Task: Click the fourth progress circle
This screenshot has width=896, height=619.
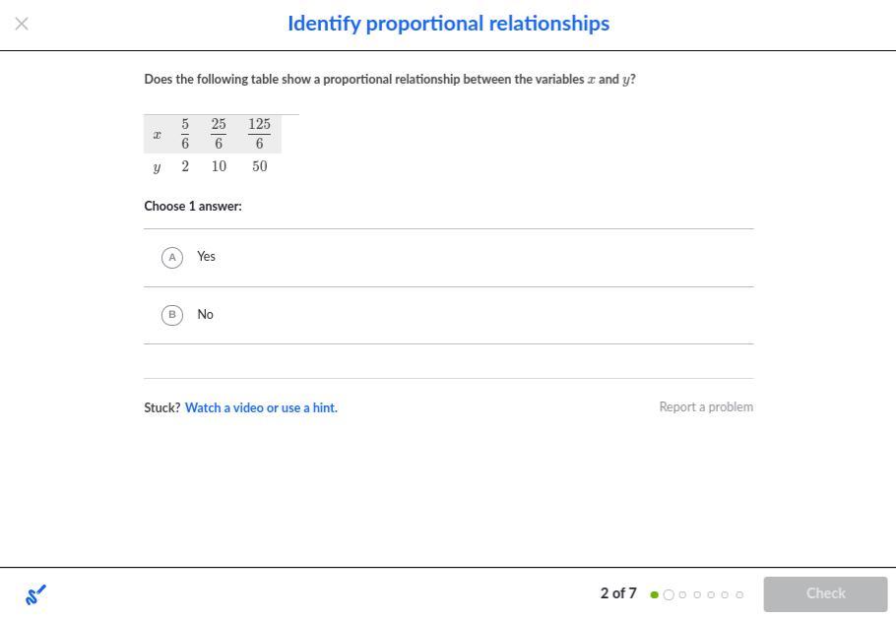Action: [x=697, y=594]
